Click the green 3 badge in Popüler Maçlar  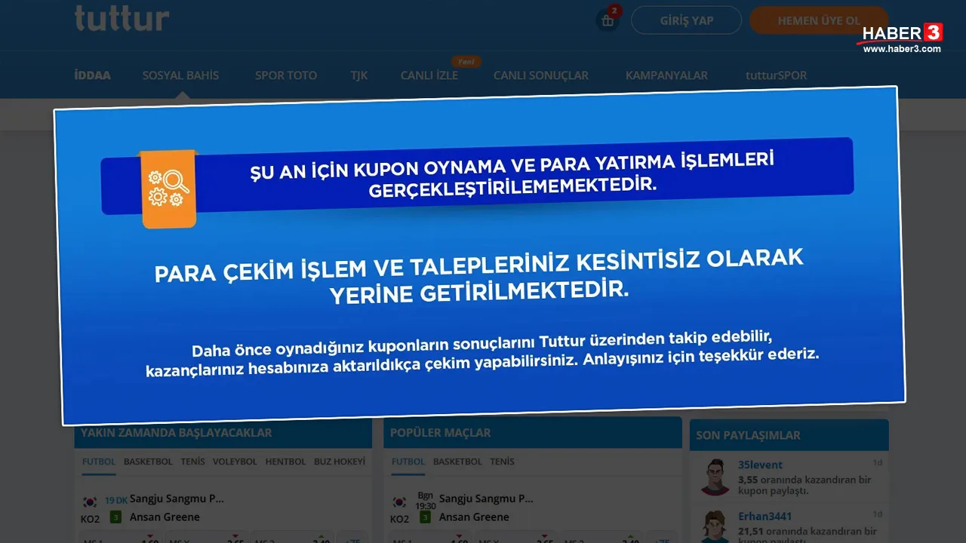tap(425, 517)
